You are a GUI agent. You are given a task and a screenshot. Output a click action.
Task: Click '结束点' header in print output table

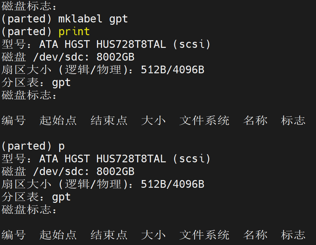109,120
